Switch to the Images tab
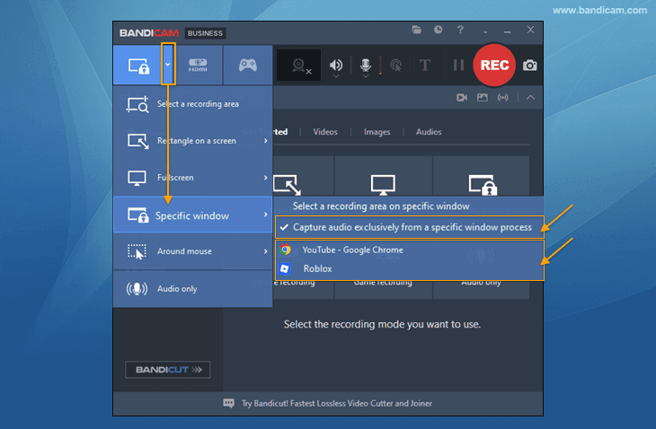 [x=377, y=132]
